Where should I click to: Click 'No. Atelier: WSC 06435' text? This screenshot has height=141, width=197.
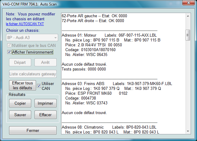point(86,54)
